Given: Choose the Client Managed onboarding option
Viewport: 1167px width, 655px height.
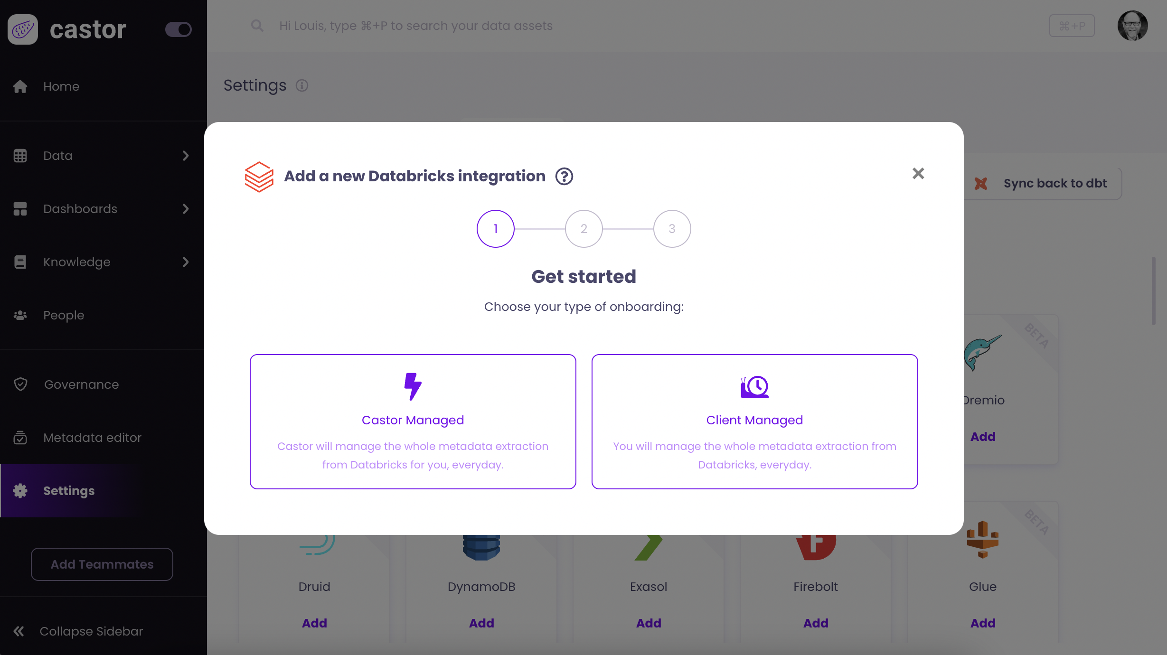Looking at the screenshot, I should (x=754, y=421).
